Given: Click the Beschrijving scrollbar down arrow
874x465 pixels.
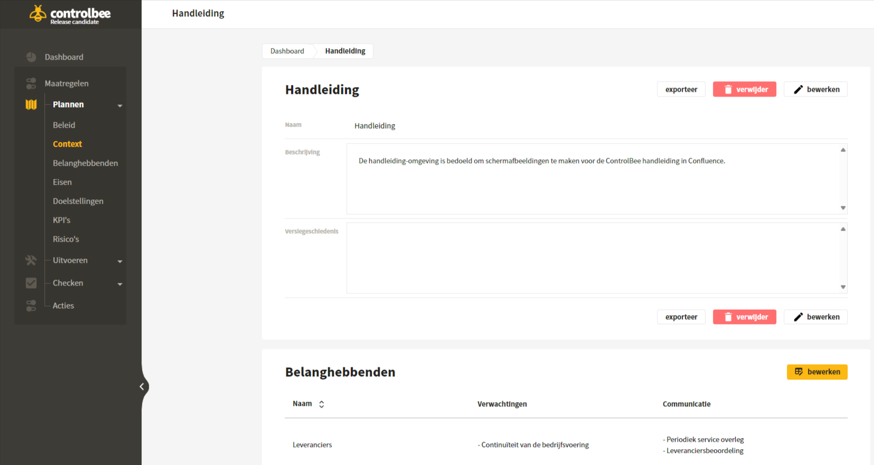Looking at the screenshot, I should (x=843, y=208).
